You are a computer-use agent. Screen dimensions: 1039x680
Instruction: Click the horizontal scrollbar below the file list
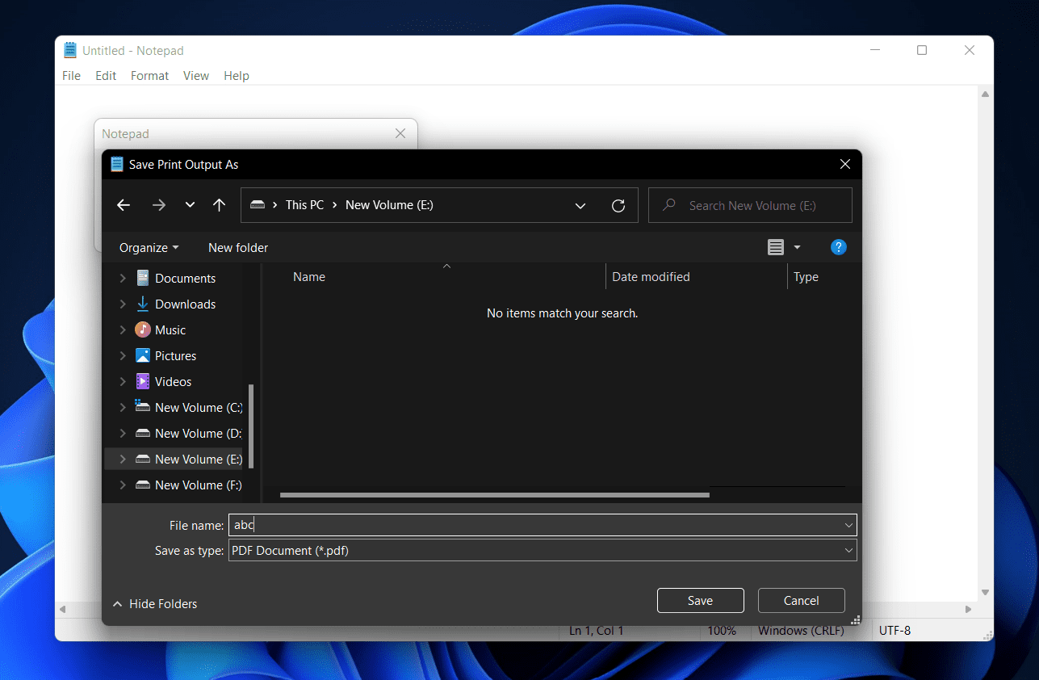(x=492, y=494)
